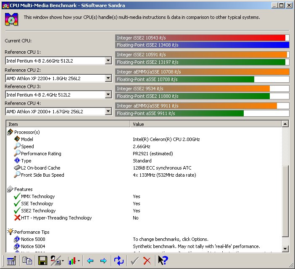
Task: Click the Notice 5008 info icon
Action: (x=17, y=239)
